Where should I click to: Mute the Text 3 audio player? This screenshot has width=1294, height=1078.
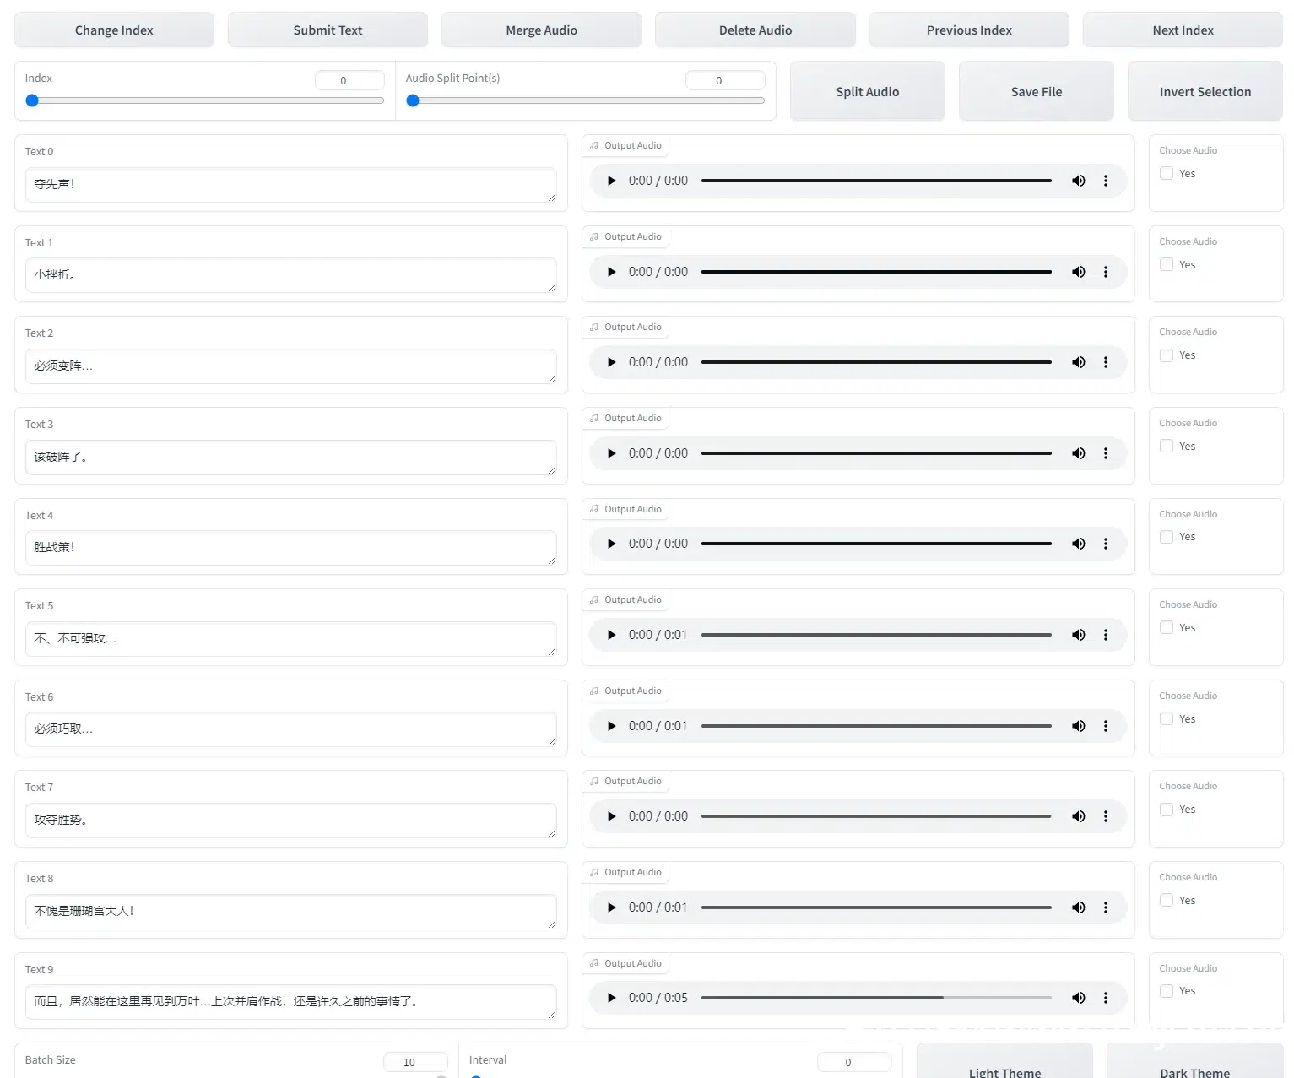tap(1079, 453)
